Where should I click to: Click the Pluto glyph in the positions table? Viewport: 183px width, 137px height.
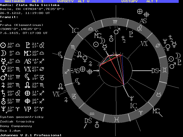(x=28, y=45)
